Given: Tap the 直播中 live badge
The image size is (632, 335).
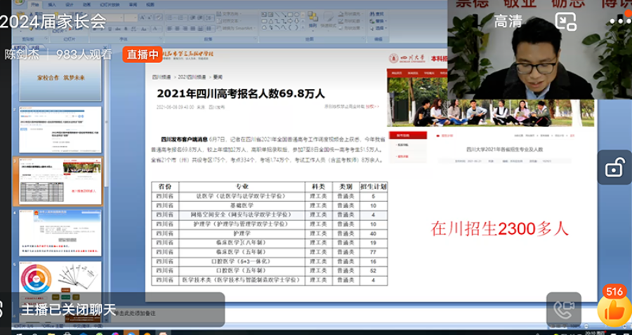Looking at the screenshot, I should point(143,55).
